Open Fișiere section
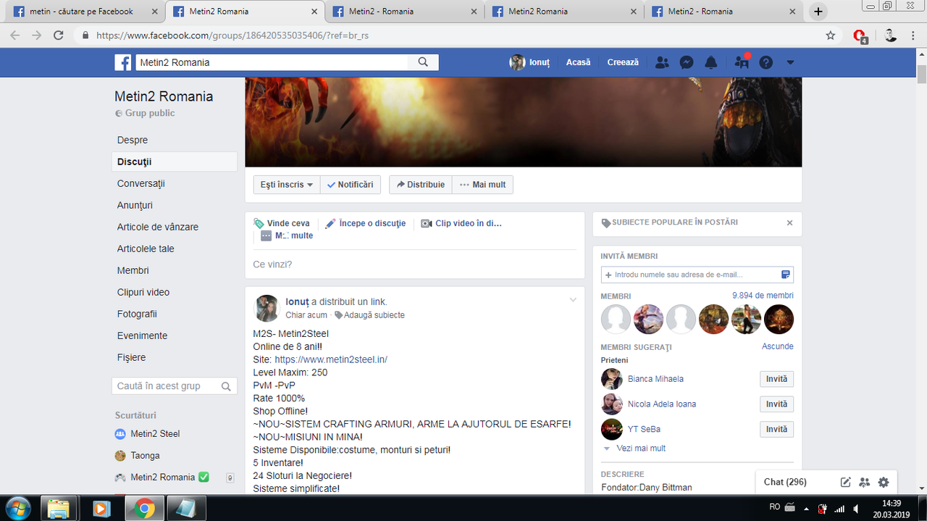927x521 pixels. coord(131,357)
